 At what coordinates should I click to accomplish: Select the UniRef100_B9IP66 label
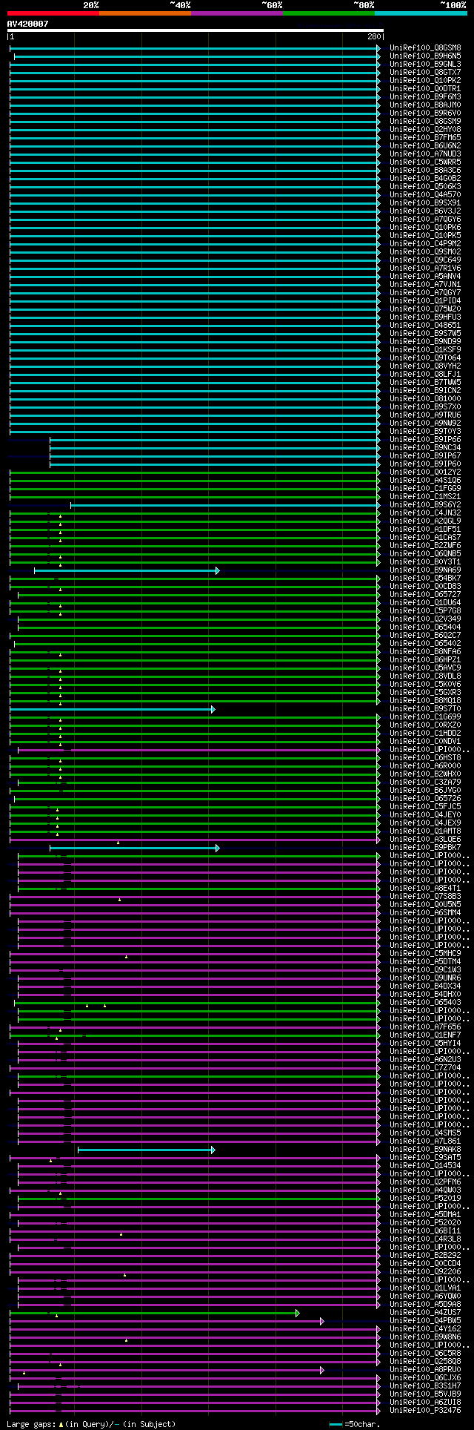[425, 439]
